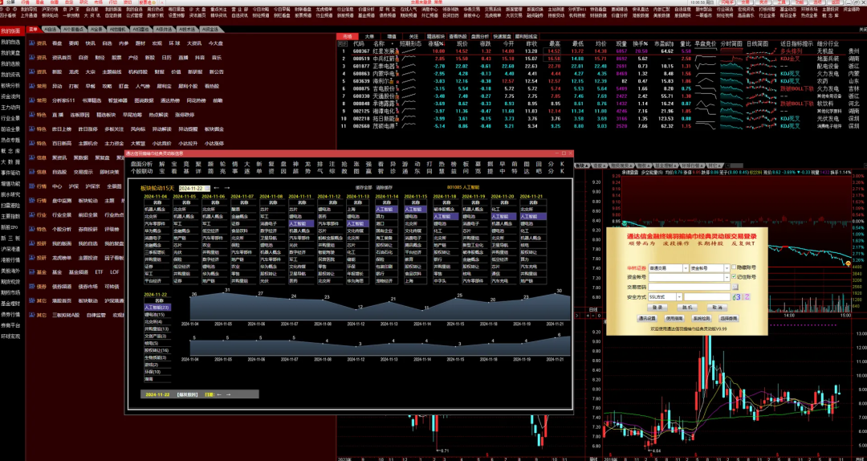
Task: Click 人工智能 under the 2024-11-11 column
Action: click(300, 223)
